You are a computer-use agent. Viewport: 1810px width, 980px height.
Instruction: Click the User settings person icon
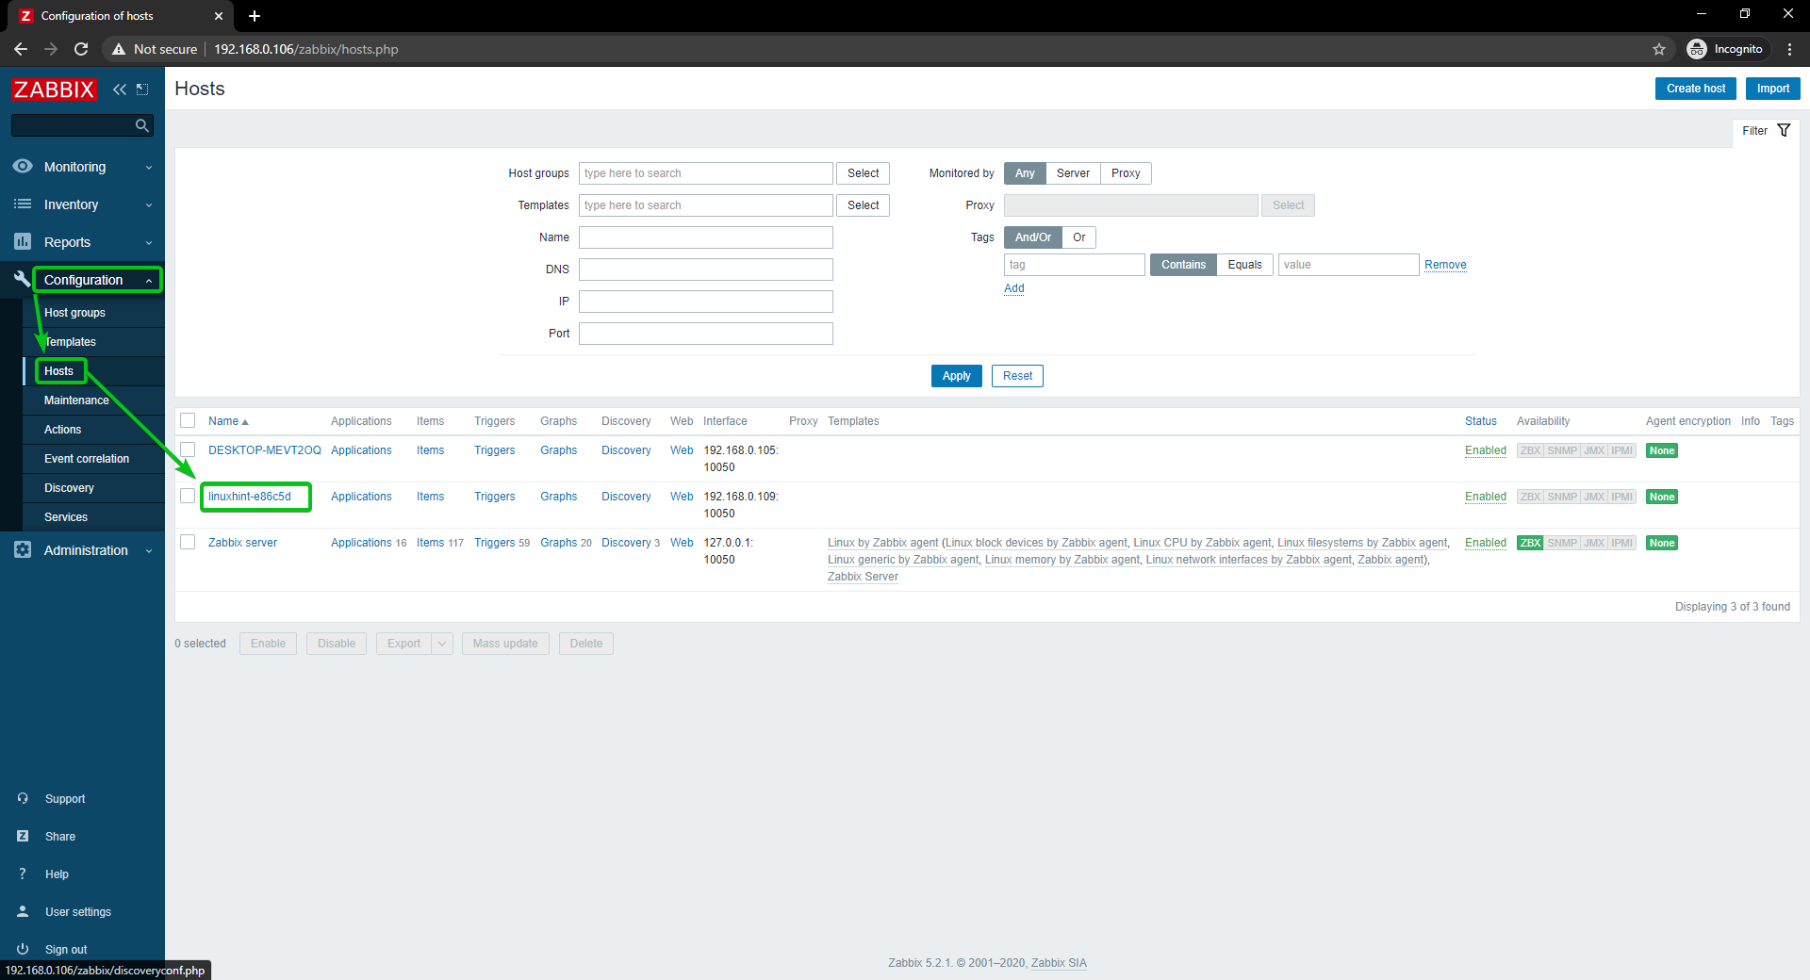tap(23, 911)
